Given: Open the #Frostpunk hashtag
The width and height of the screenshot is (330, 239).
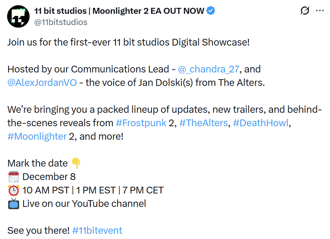Looking at the screenshot, I should [x=141, y=123].
